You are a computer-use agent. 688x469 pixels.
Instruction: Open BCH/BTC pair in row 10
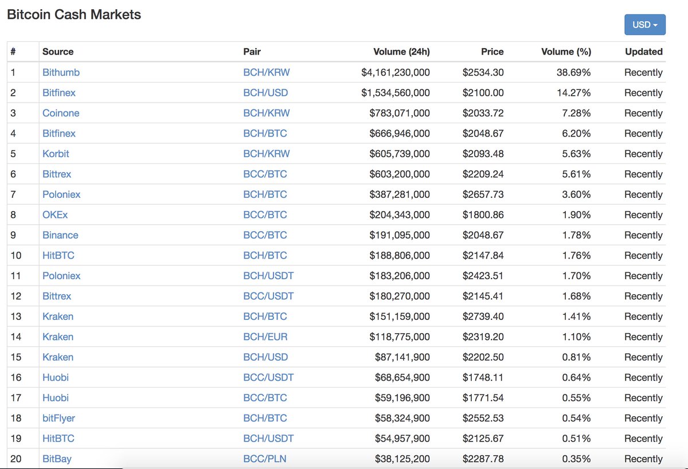pos(265,255)
